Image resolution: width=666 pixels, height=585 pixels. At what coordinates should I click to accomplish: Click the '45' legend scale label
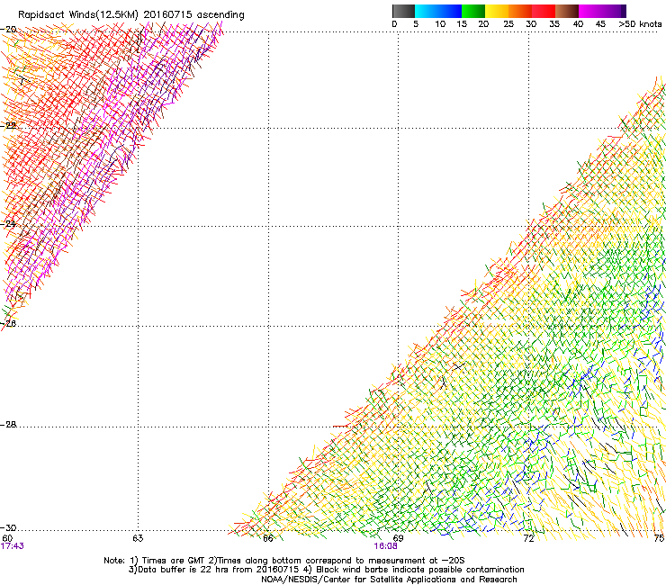(x=600, y=24)
